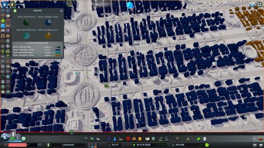Screen dimensions: 264x148
Task: Toggle the highlighted Levels info view button
Action: [x=3, y=26]
